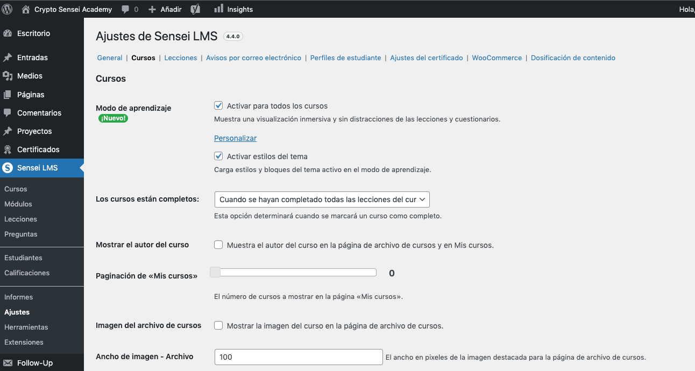Click the Páginas pages icon
This screenshot has width=695, height=371.
8,95
